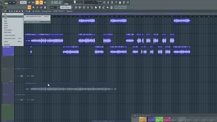
Task: Click the plugin picker plug icon
Action: pos(100,7)
